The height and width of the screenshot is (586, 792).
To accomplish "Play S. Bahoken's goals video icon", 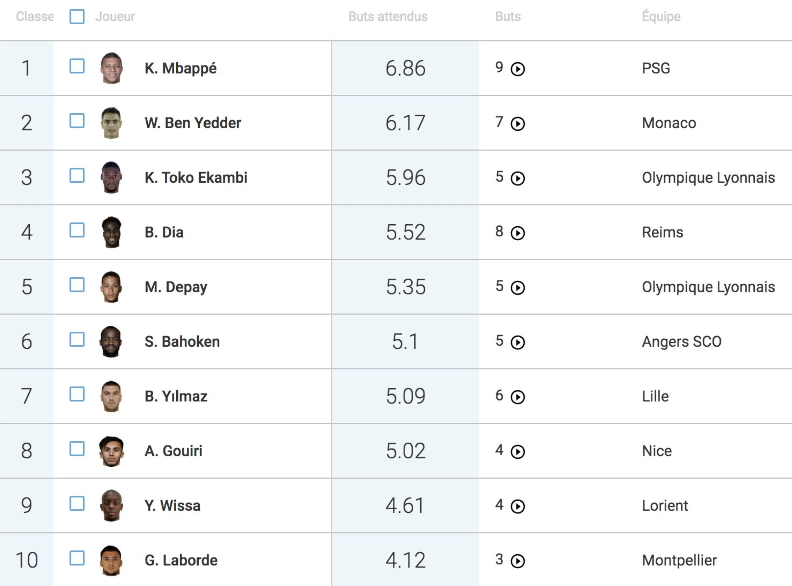I will coord(517,342).
